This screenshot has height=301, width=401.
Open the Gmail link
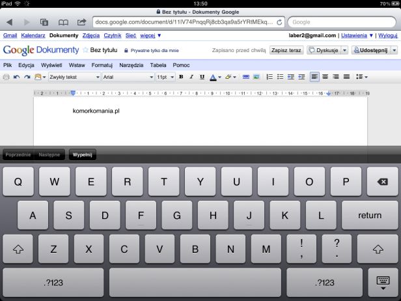(10, 36)
